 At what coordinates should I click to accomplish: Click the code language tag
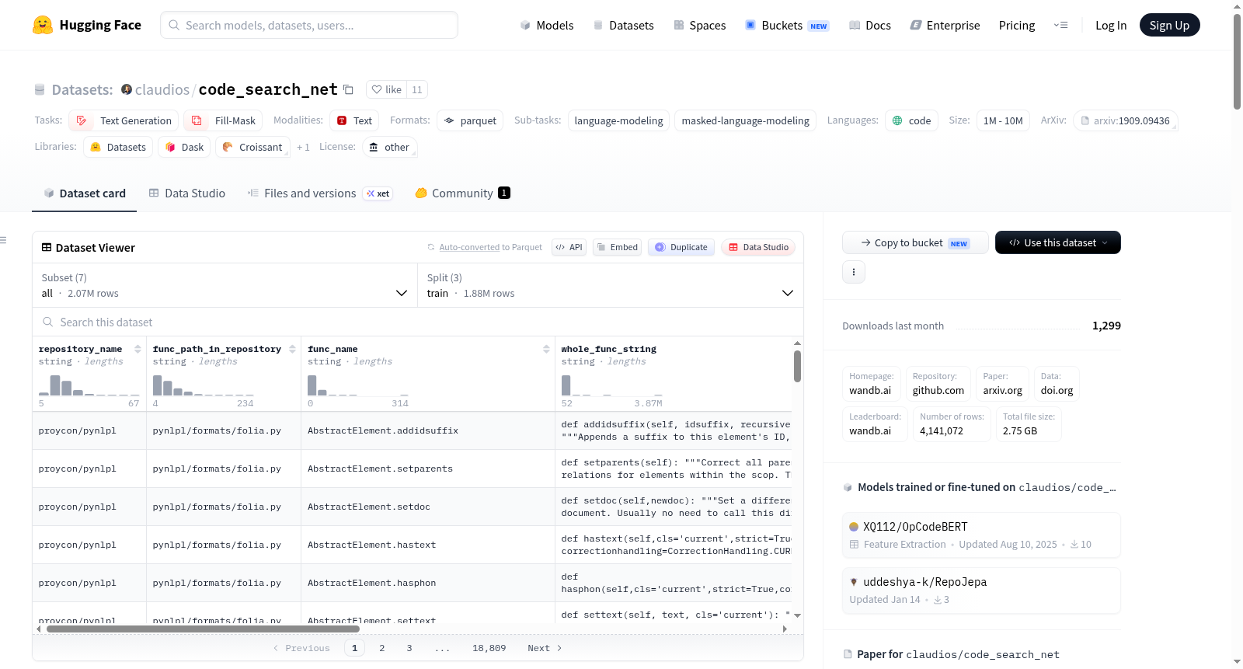coord(911,120)
